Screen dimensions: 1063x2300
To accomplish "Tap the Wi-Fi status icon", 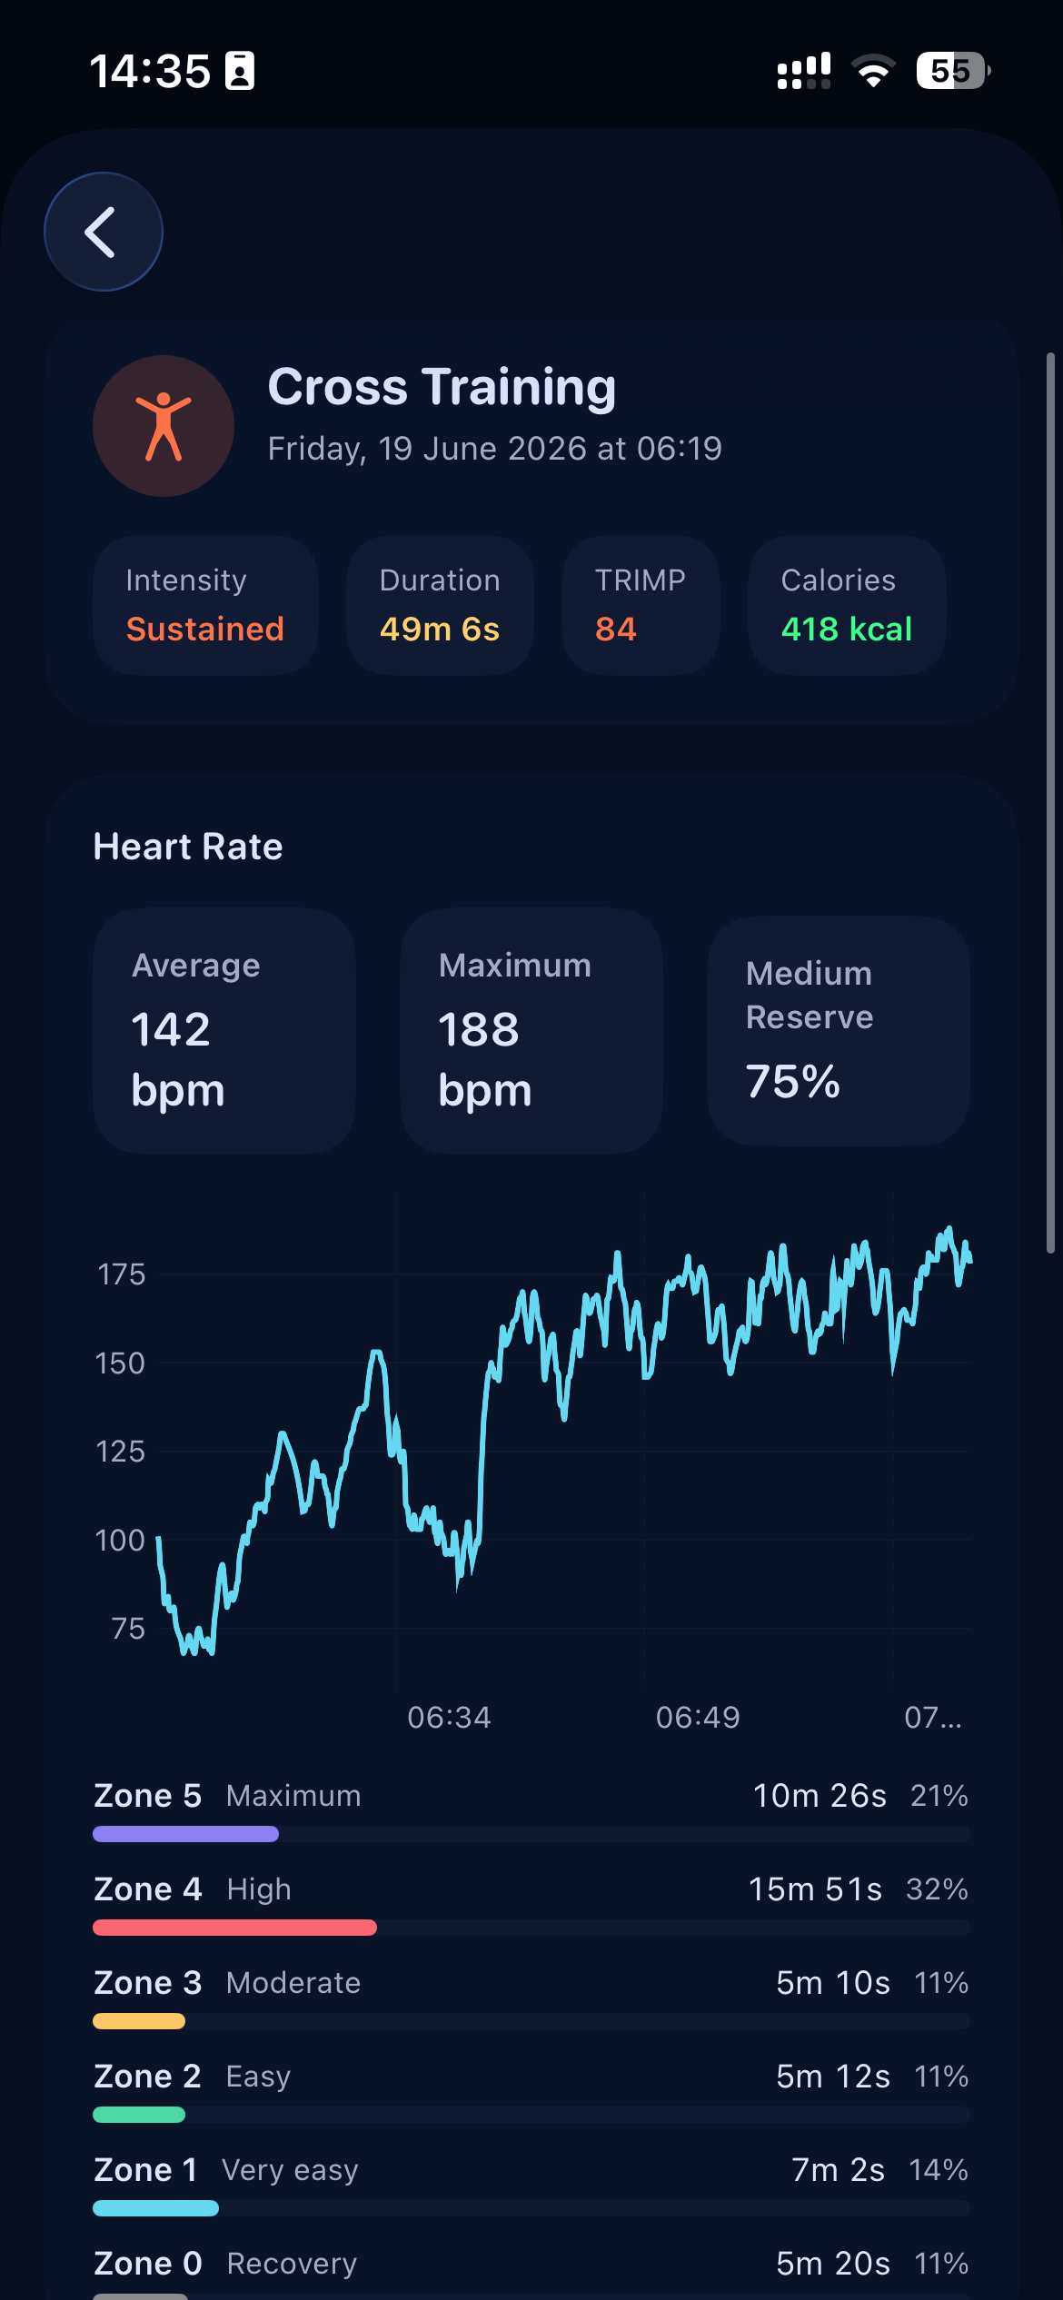I will pos(873,71).
